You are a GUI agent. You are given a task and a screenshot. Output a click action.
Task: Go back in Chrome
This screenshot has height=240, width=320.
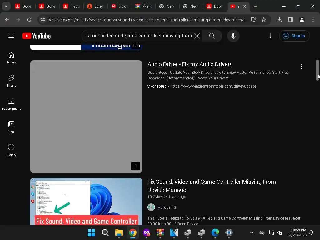point(7,20)
